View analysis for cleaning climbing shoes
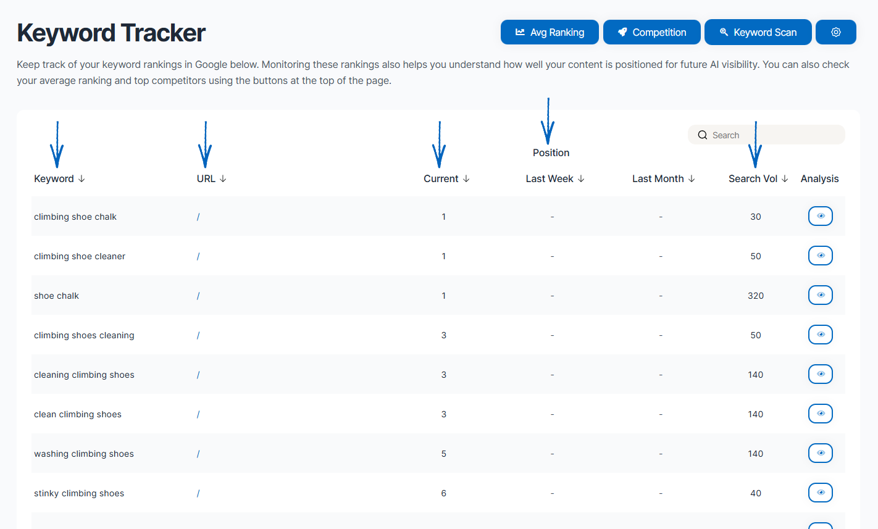Image resolution: width=878 pixels, height=529 pixels. pos(821,374)
